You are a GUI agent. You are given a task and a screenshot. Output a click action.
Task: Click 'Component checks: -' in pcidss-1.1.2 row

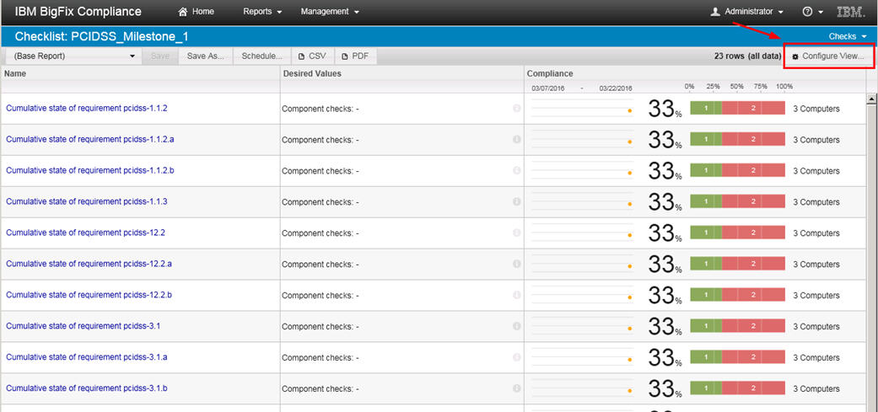pos(320,109)
